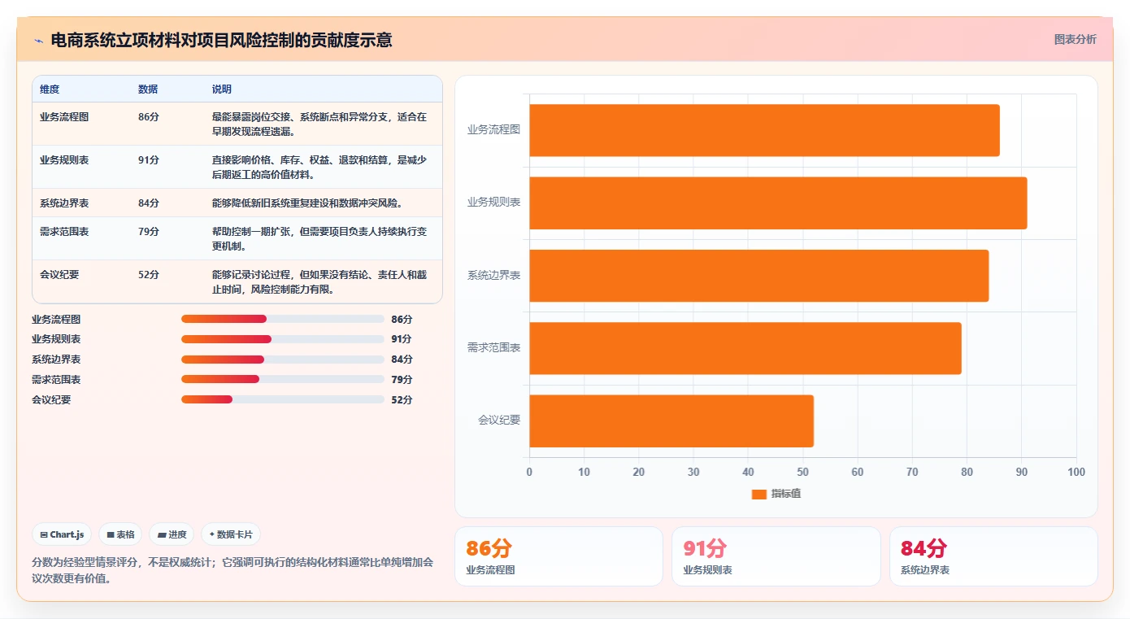Select the 业务规则表 cell in table
The image size is (1130, 619).
[x=64, y=160]
